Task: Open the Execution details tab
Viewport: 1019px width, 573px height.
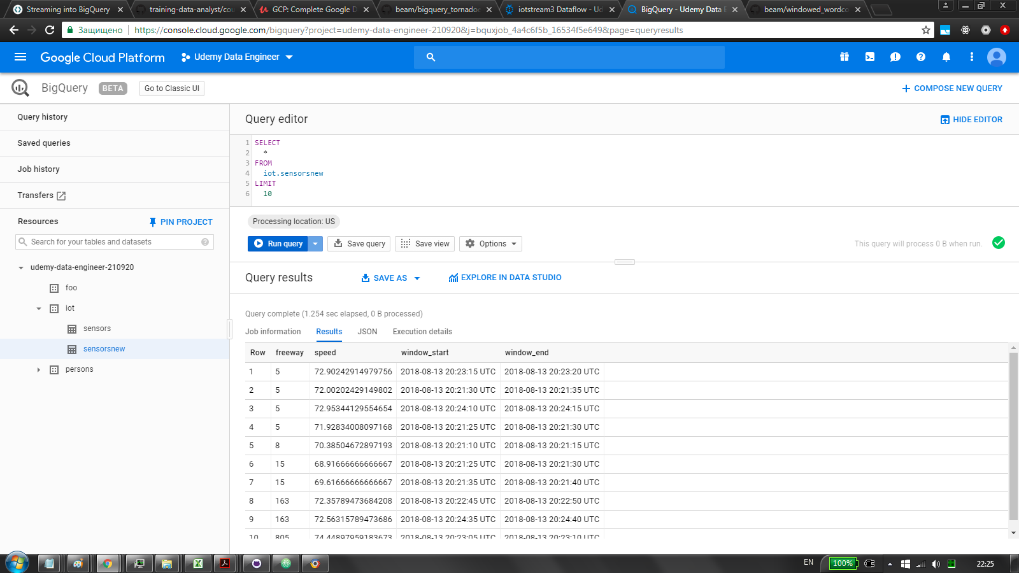Action: pos(422,332)
